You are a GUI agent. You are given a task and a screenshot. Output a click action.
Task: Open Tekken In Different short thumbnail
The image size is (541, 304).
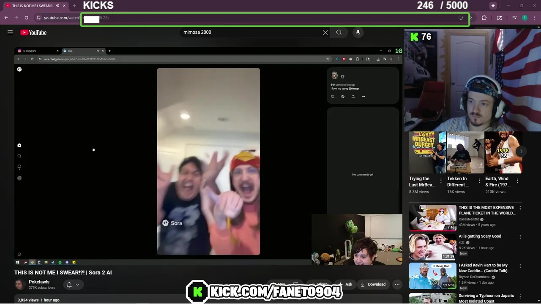[x=465, y=152]
